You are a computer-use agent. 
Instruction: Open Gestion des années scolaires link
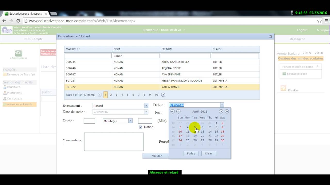click(301, 58)
